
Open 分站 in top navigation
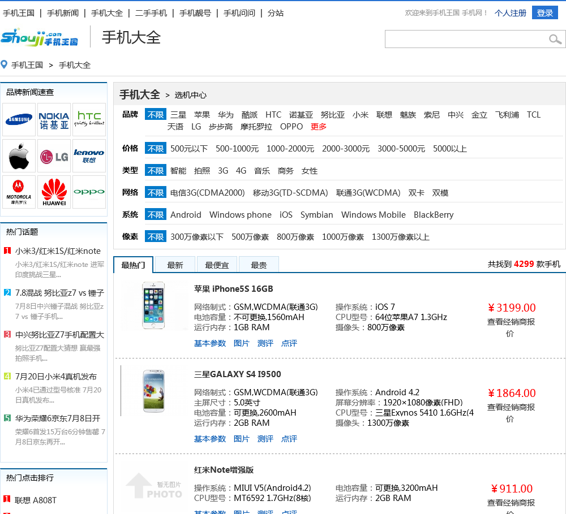coord(276,14)
